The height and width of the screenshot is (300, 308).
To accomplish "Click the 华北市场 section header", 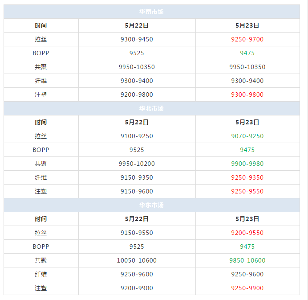I will (x=151, y=108).
